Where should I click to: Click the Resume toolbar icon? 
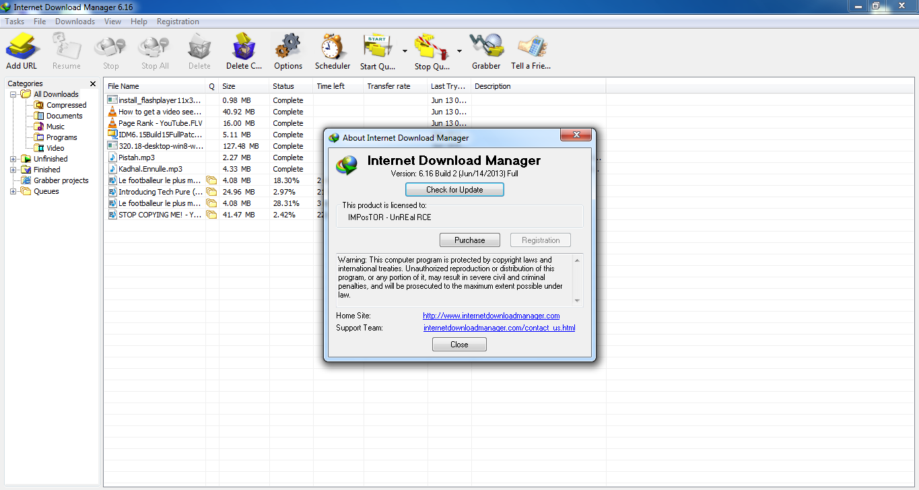66,52
